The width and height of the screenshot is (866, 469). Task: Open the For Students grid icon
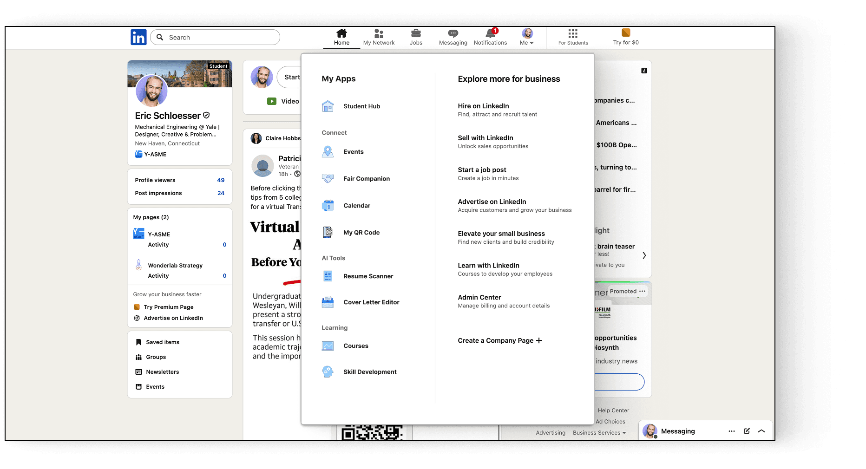573,33
